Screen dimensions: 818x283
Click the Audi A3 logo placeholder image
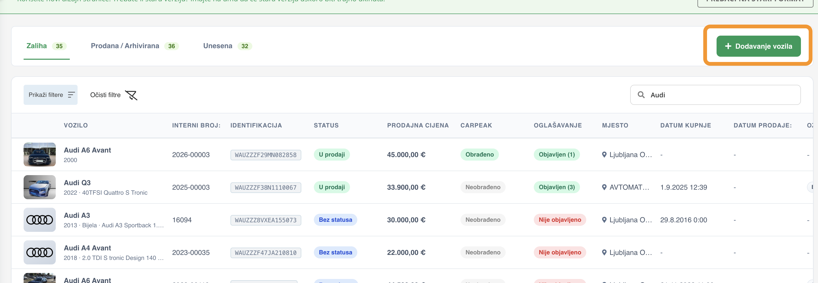40,220
